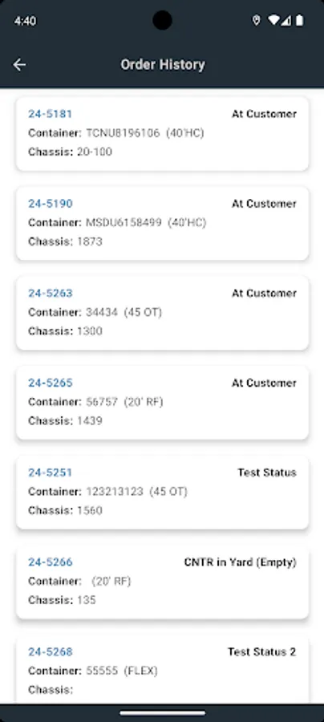Tap the CNTR in Yard (Empty) status
The image size is (324, 722).
[x=241, y=562]
